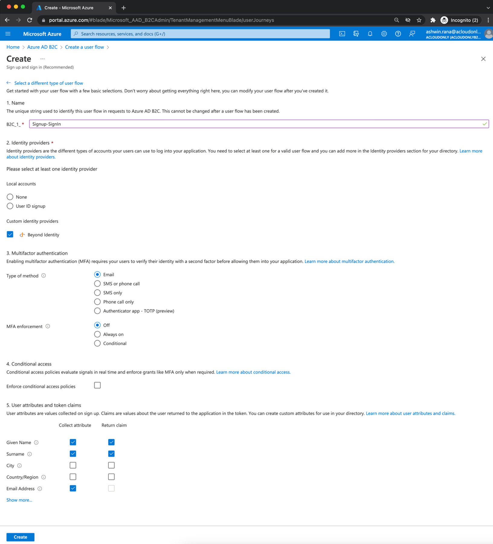Open the Help menu icon

[x=398, y=34]
